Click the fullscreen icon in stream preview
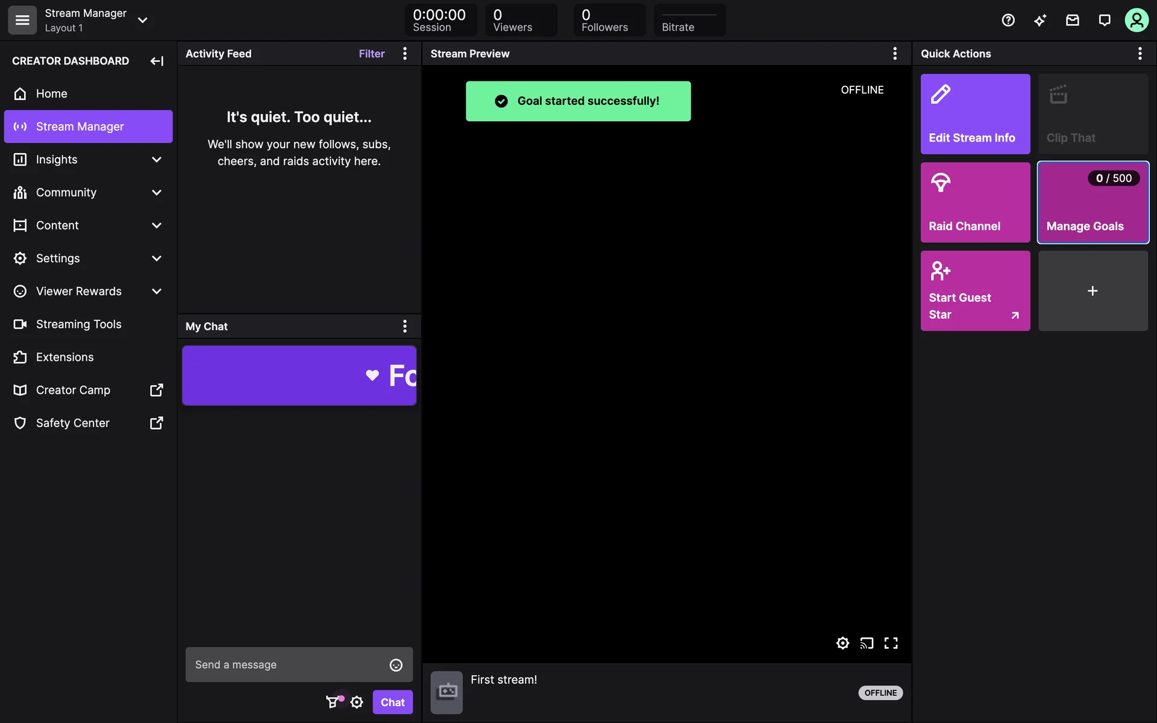The image size is (1157, 723). click(891, 643)
